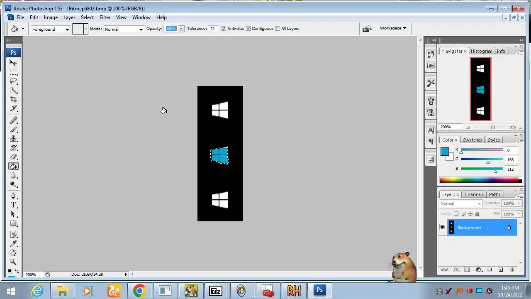
Task: Select the Clone Stamp tool
Action: pyautogui.click(x=13, y=139)
